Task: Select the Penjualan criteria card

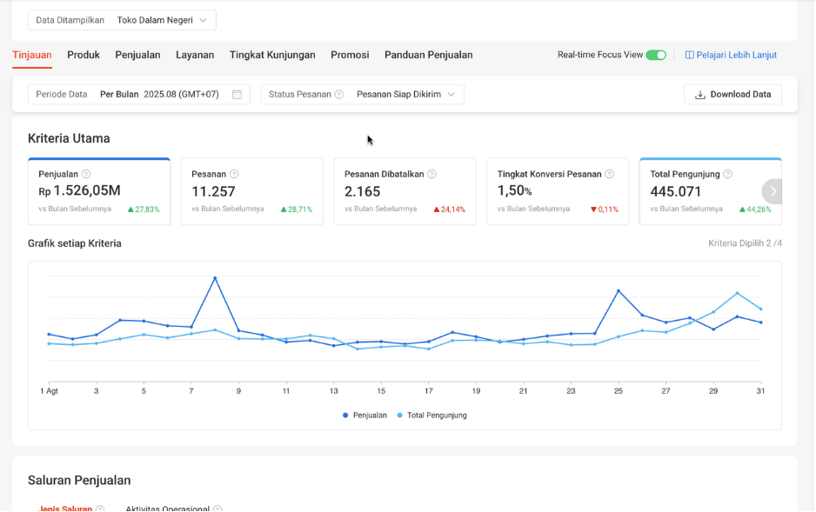Action: pos(99,191)
